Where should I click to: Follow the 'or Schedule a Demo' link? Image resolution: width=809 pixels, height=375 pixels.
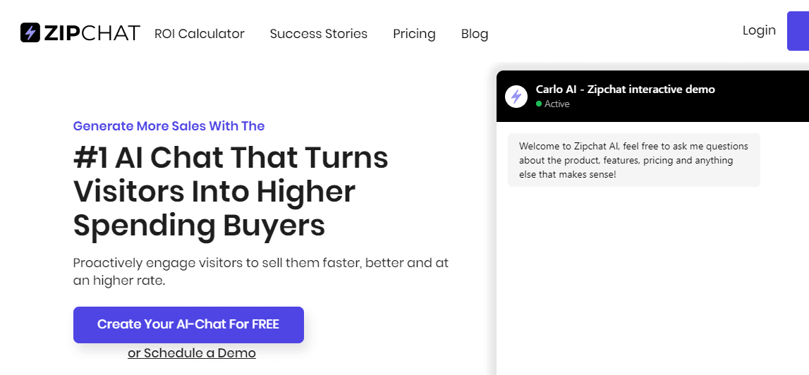click(x=192, y=353)
